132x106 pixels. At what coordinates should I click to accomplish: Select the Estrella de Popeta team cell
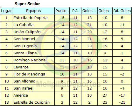[34, 18]
